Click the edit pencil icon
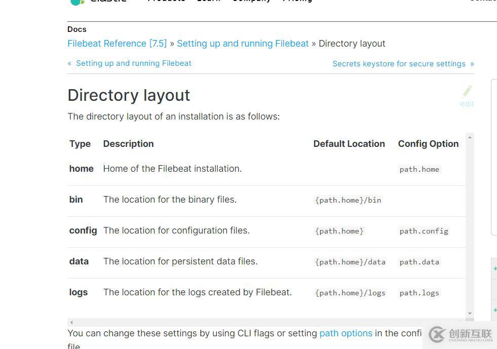 point(467,91)
